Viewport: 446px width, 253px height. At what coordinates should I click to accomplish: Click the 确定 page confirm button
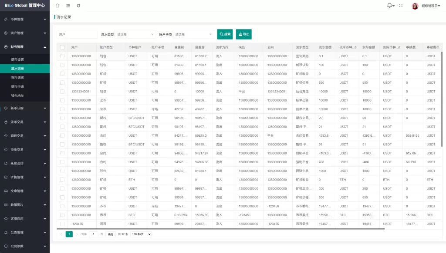[x=110, y=234]
